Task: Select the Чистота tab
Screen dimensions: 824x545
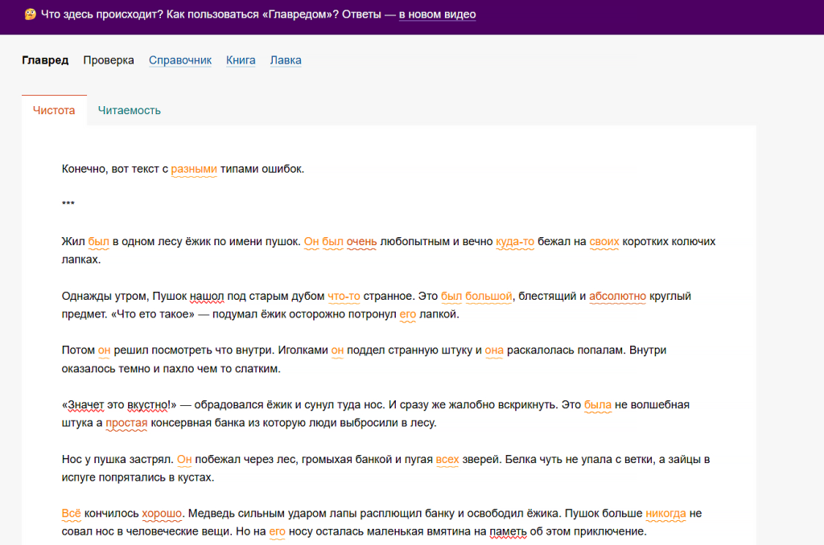Action: (54, 111)
